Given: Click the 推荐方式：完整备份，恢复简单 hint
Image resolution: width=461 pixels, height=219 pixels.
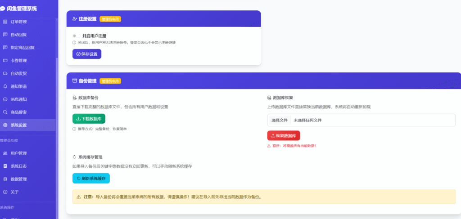Looking at the screenshot, I should tap(99, 129).
